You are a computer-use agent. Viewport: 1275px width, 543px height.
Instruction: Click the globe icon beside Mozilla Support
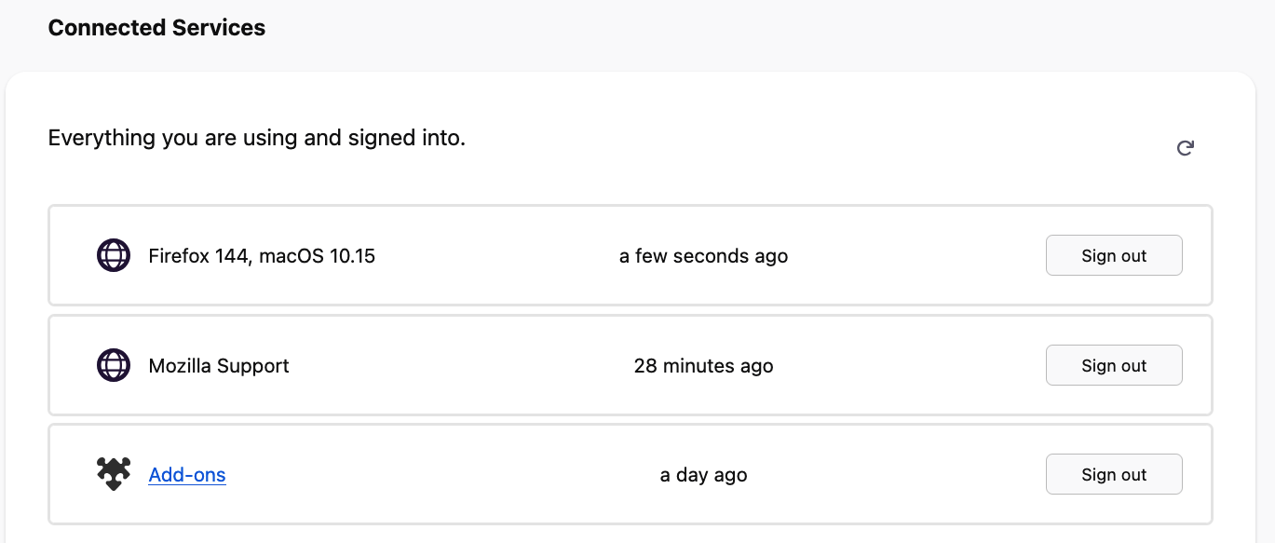coord(114,365)
